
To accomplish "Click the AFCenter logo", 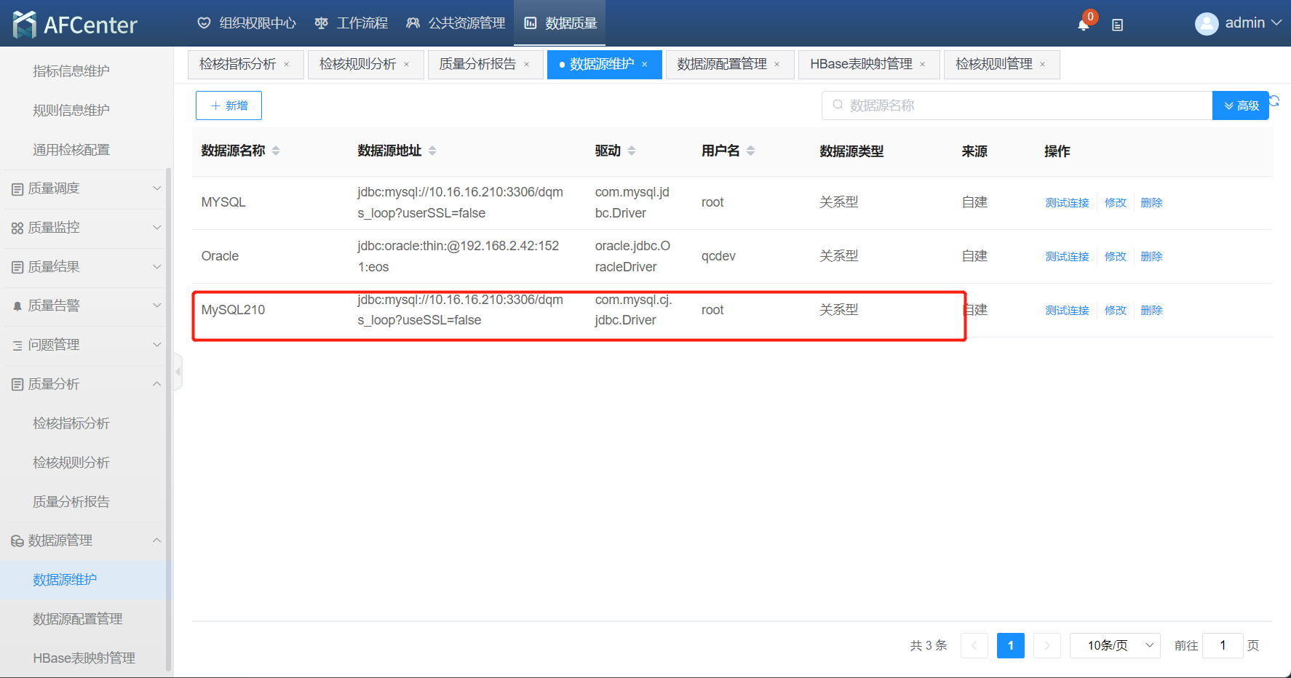I will pyautogui.click(x=75, y=24).
